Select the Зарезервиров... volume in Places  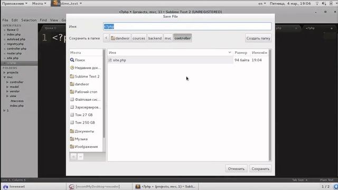click(86, 107)
